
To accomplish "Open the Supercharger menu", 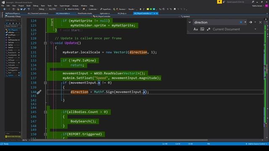I will point(65,5).
